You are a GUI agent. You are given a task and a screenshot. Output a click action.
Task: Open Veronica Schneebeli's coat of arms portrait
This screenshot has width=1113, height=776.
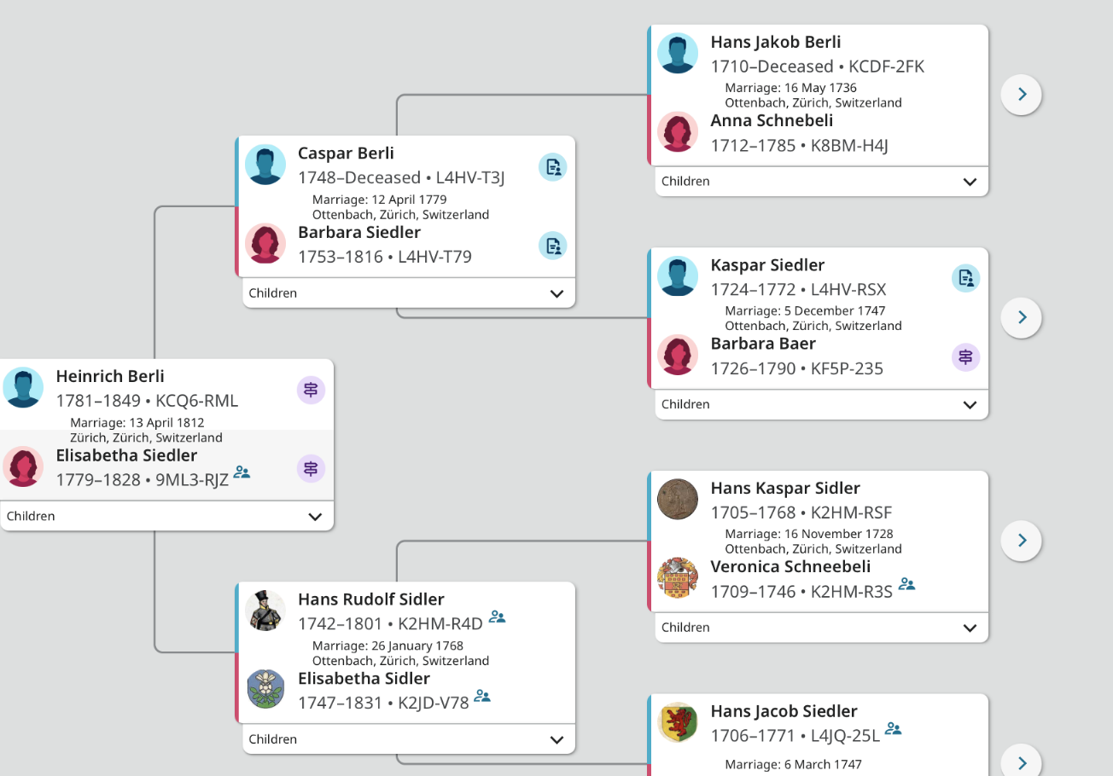(678, 578)
